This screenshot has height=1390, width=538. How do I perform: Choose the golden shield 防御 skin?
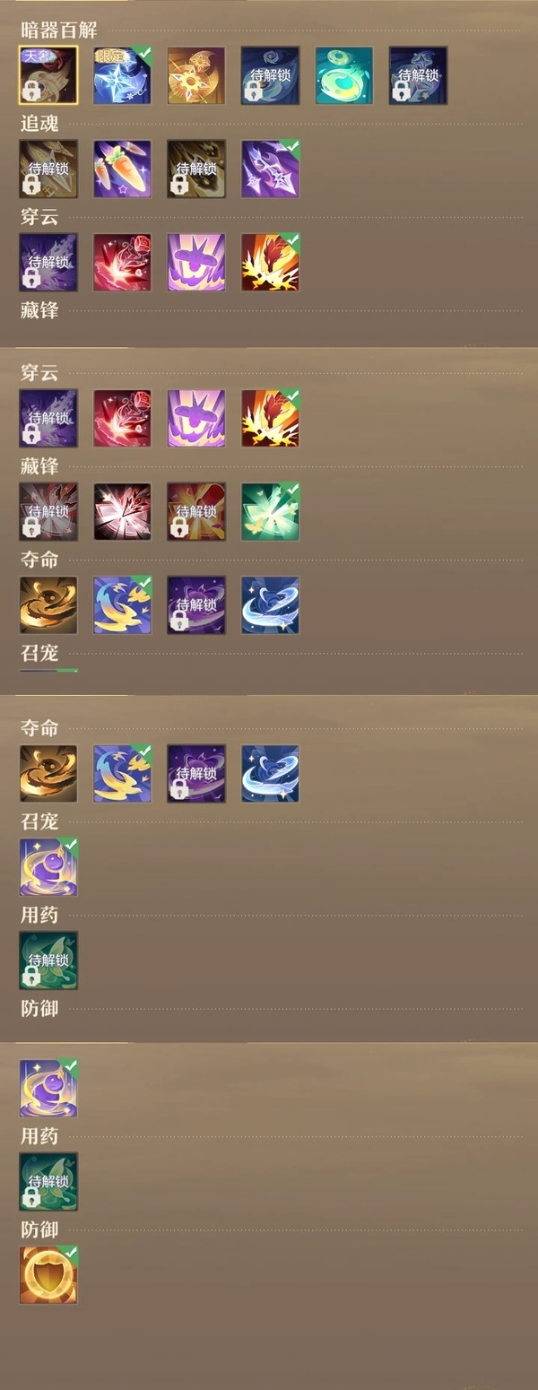click(48, 1274)
